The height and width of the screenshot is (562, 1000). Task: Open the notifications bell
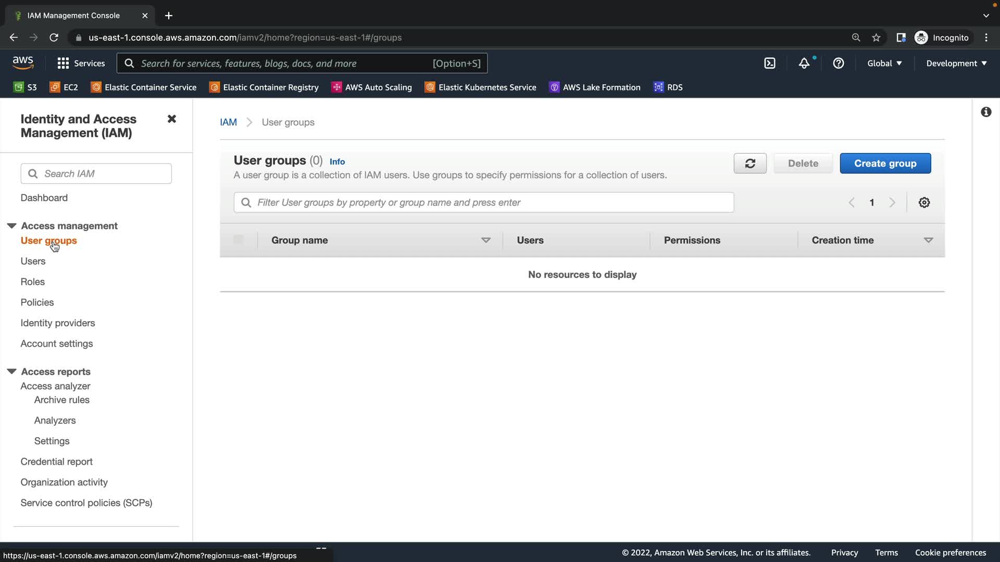(x=804, y=63)
